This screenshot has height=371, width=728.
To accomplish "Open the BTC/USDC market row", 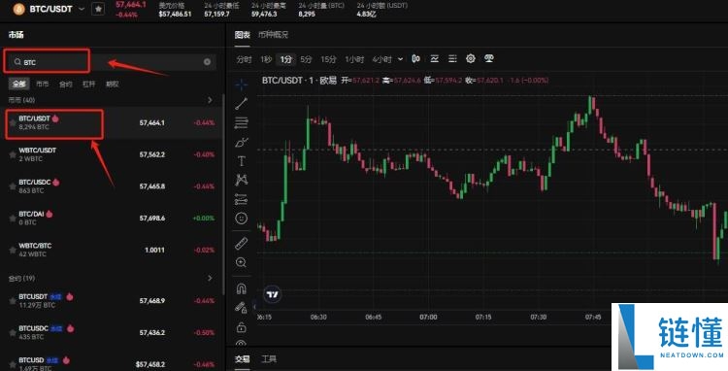I will pos(112,186).
